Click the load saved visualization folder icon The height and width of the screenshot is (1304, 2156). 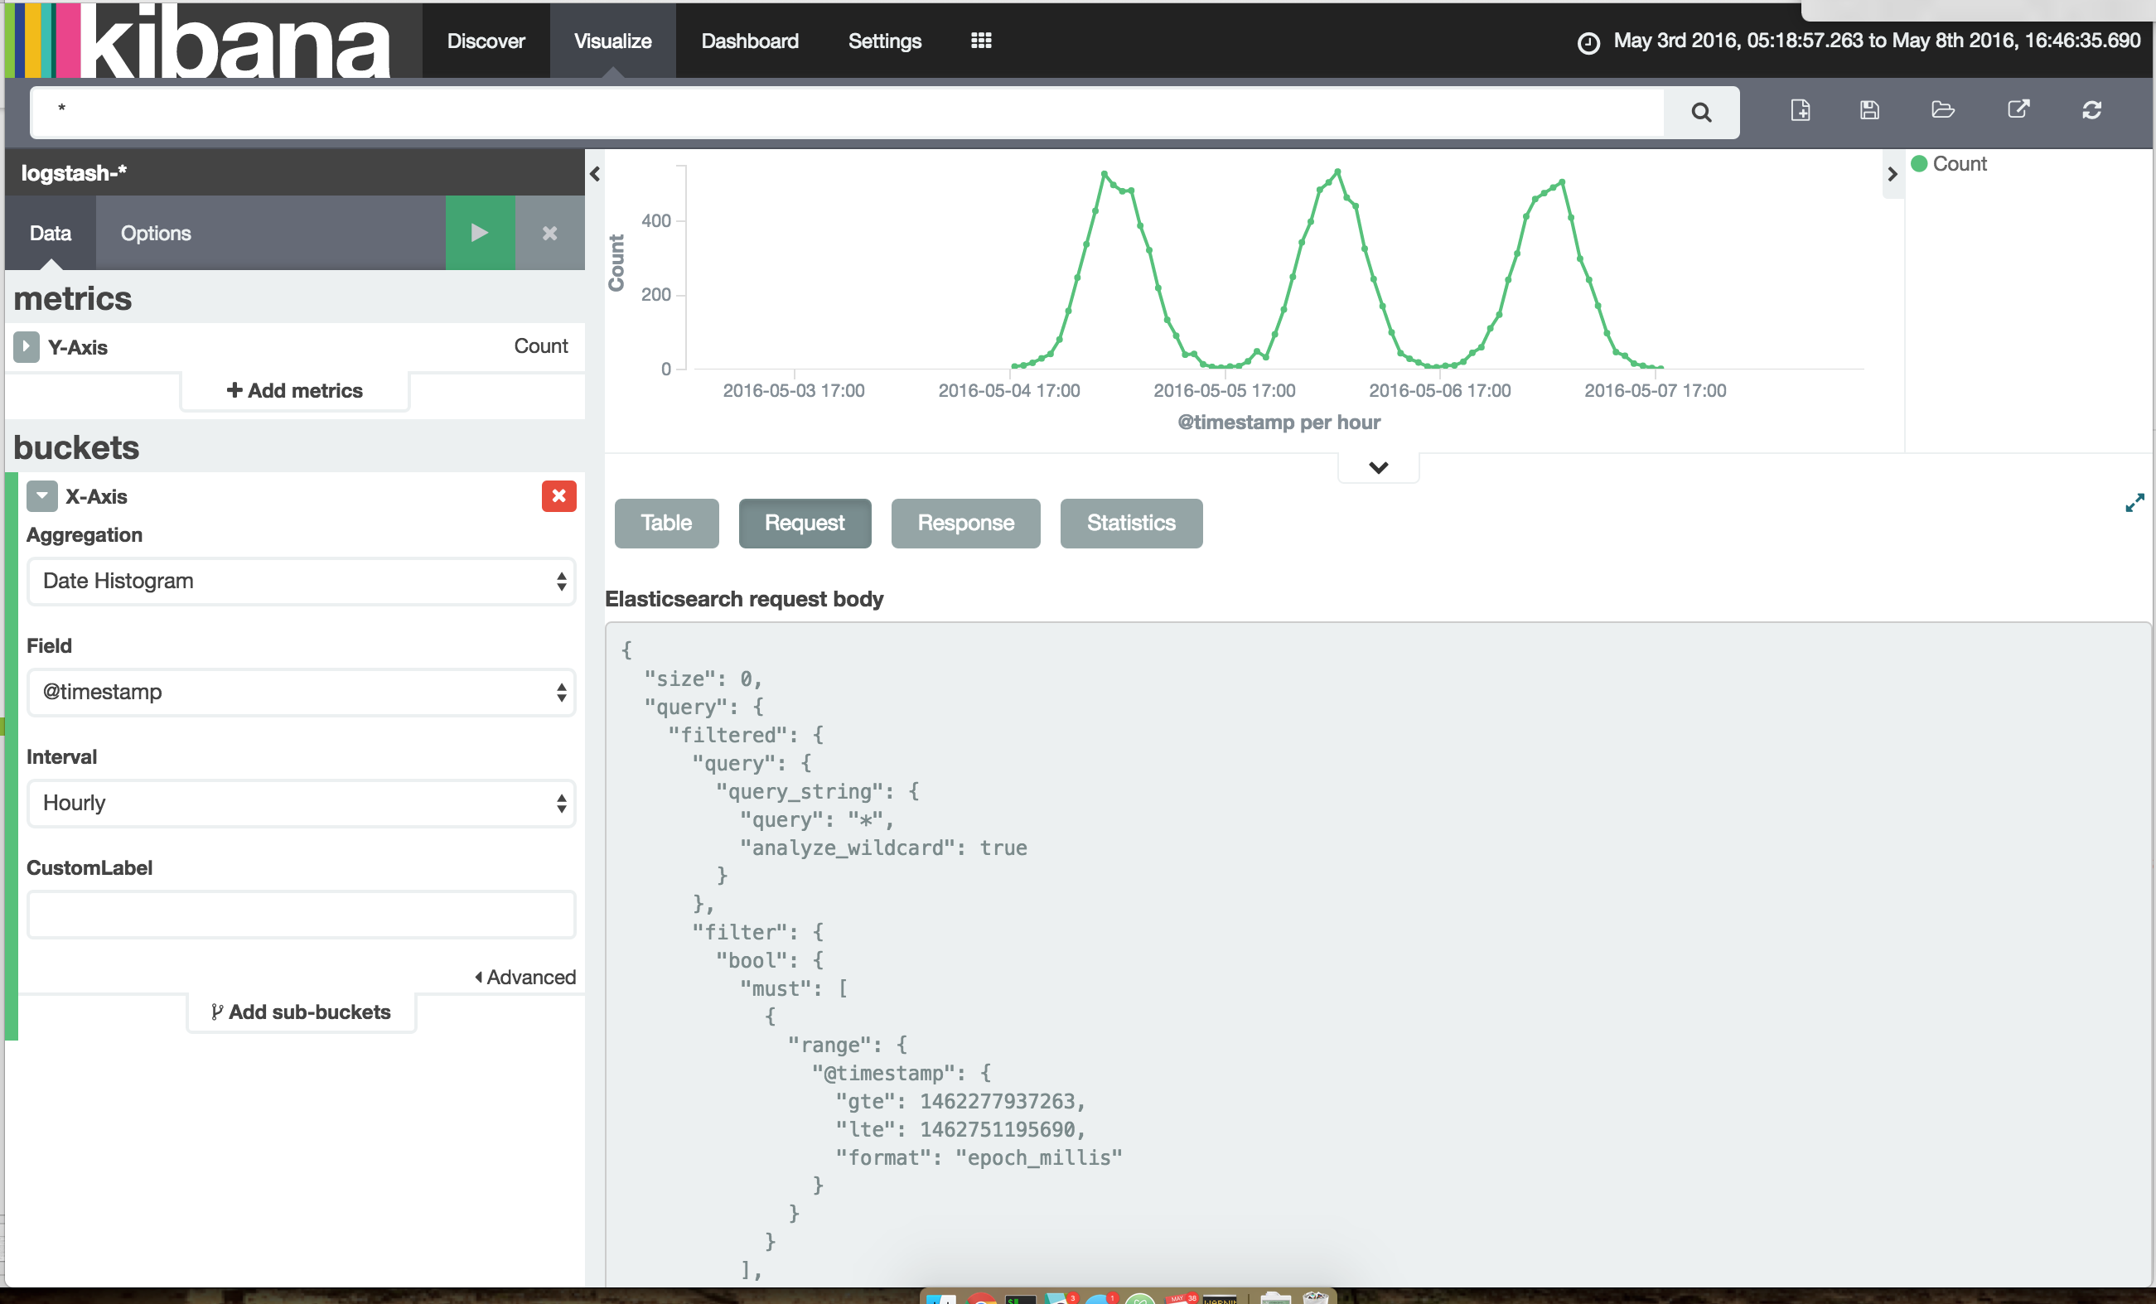1942,110
